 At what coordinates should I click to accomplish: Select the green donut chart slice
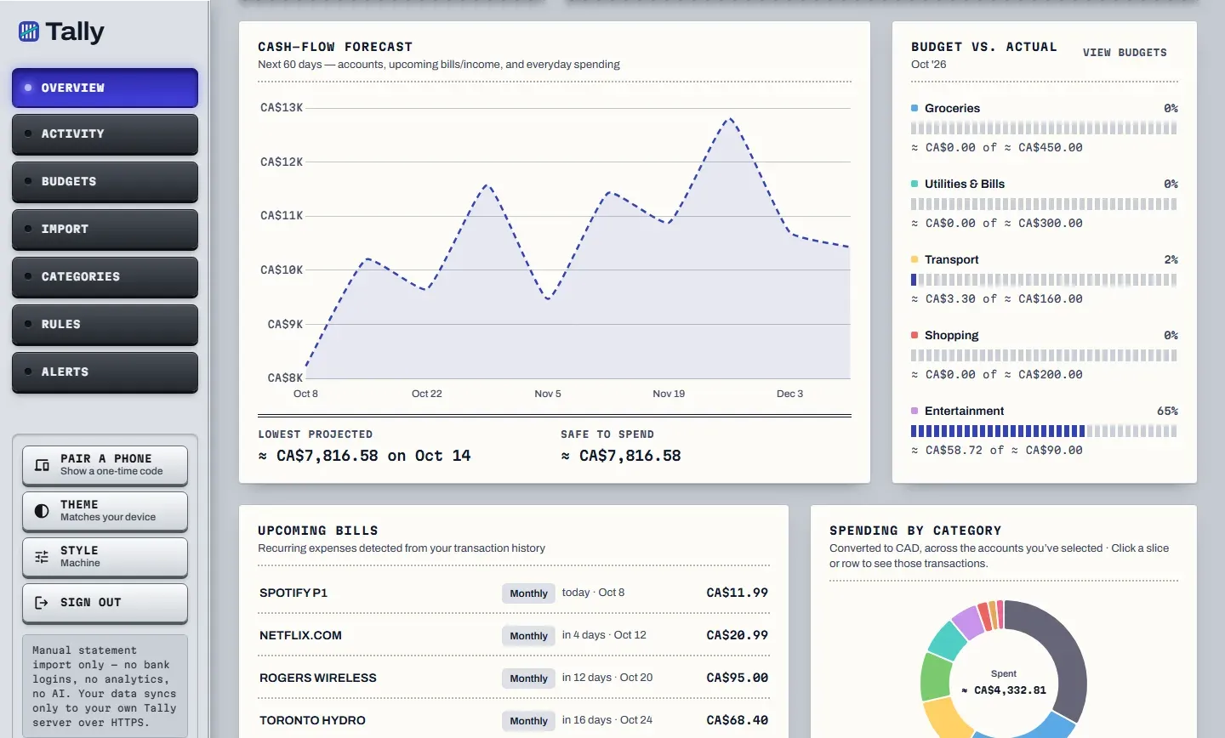[935, 678]
